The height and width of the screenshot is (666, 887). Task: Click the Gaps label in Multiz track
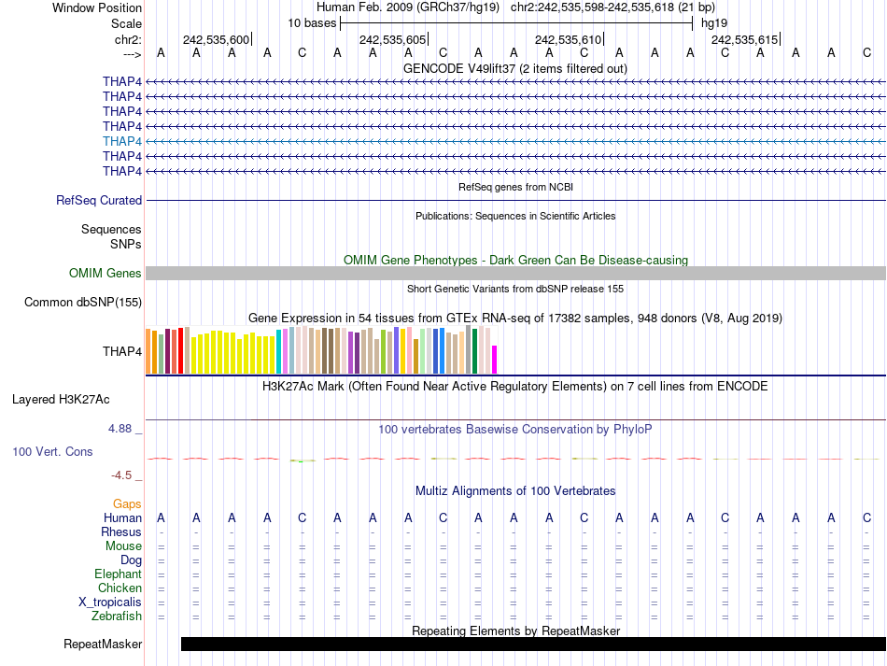127,503
